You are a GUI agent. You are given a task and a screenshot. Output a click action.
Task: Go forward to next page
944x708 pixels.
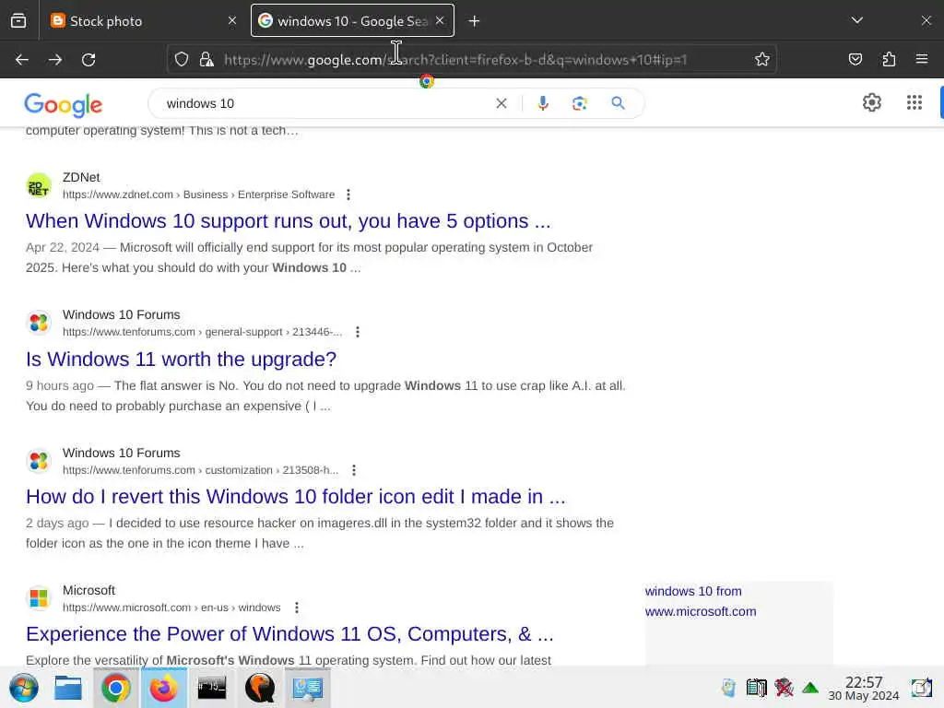(x=55, y=60)
